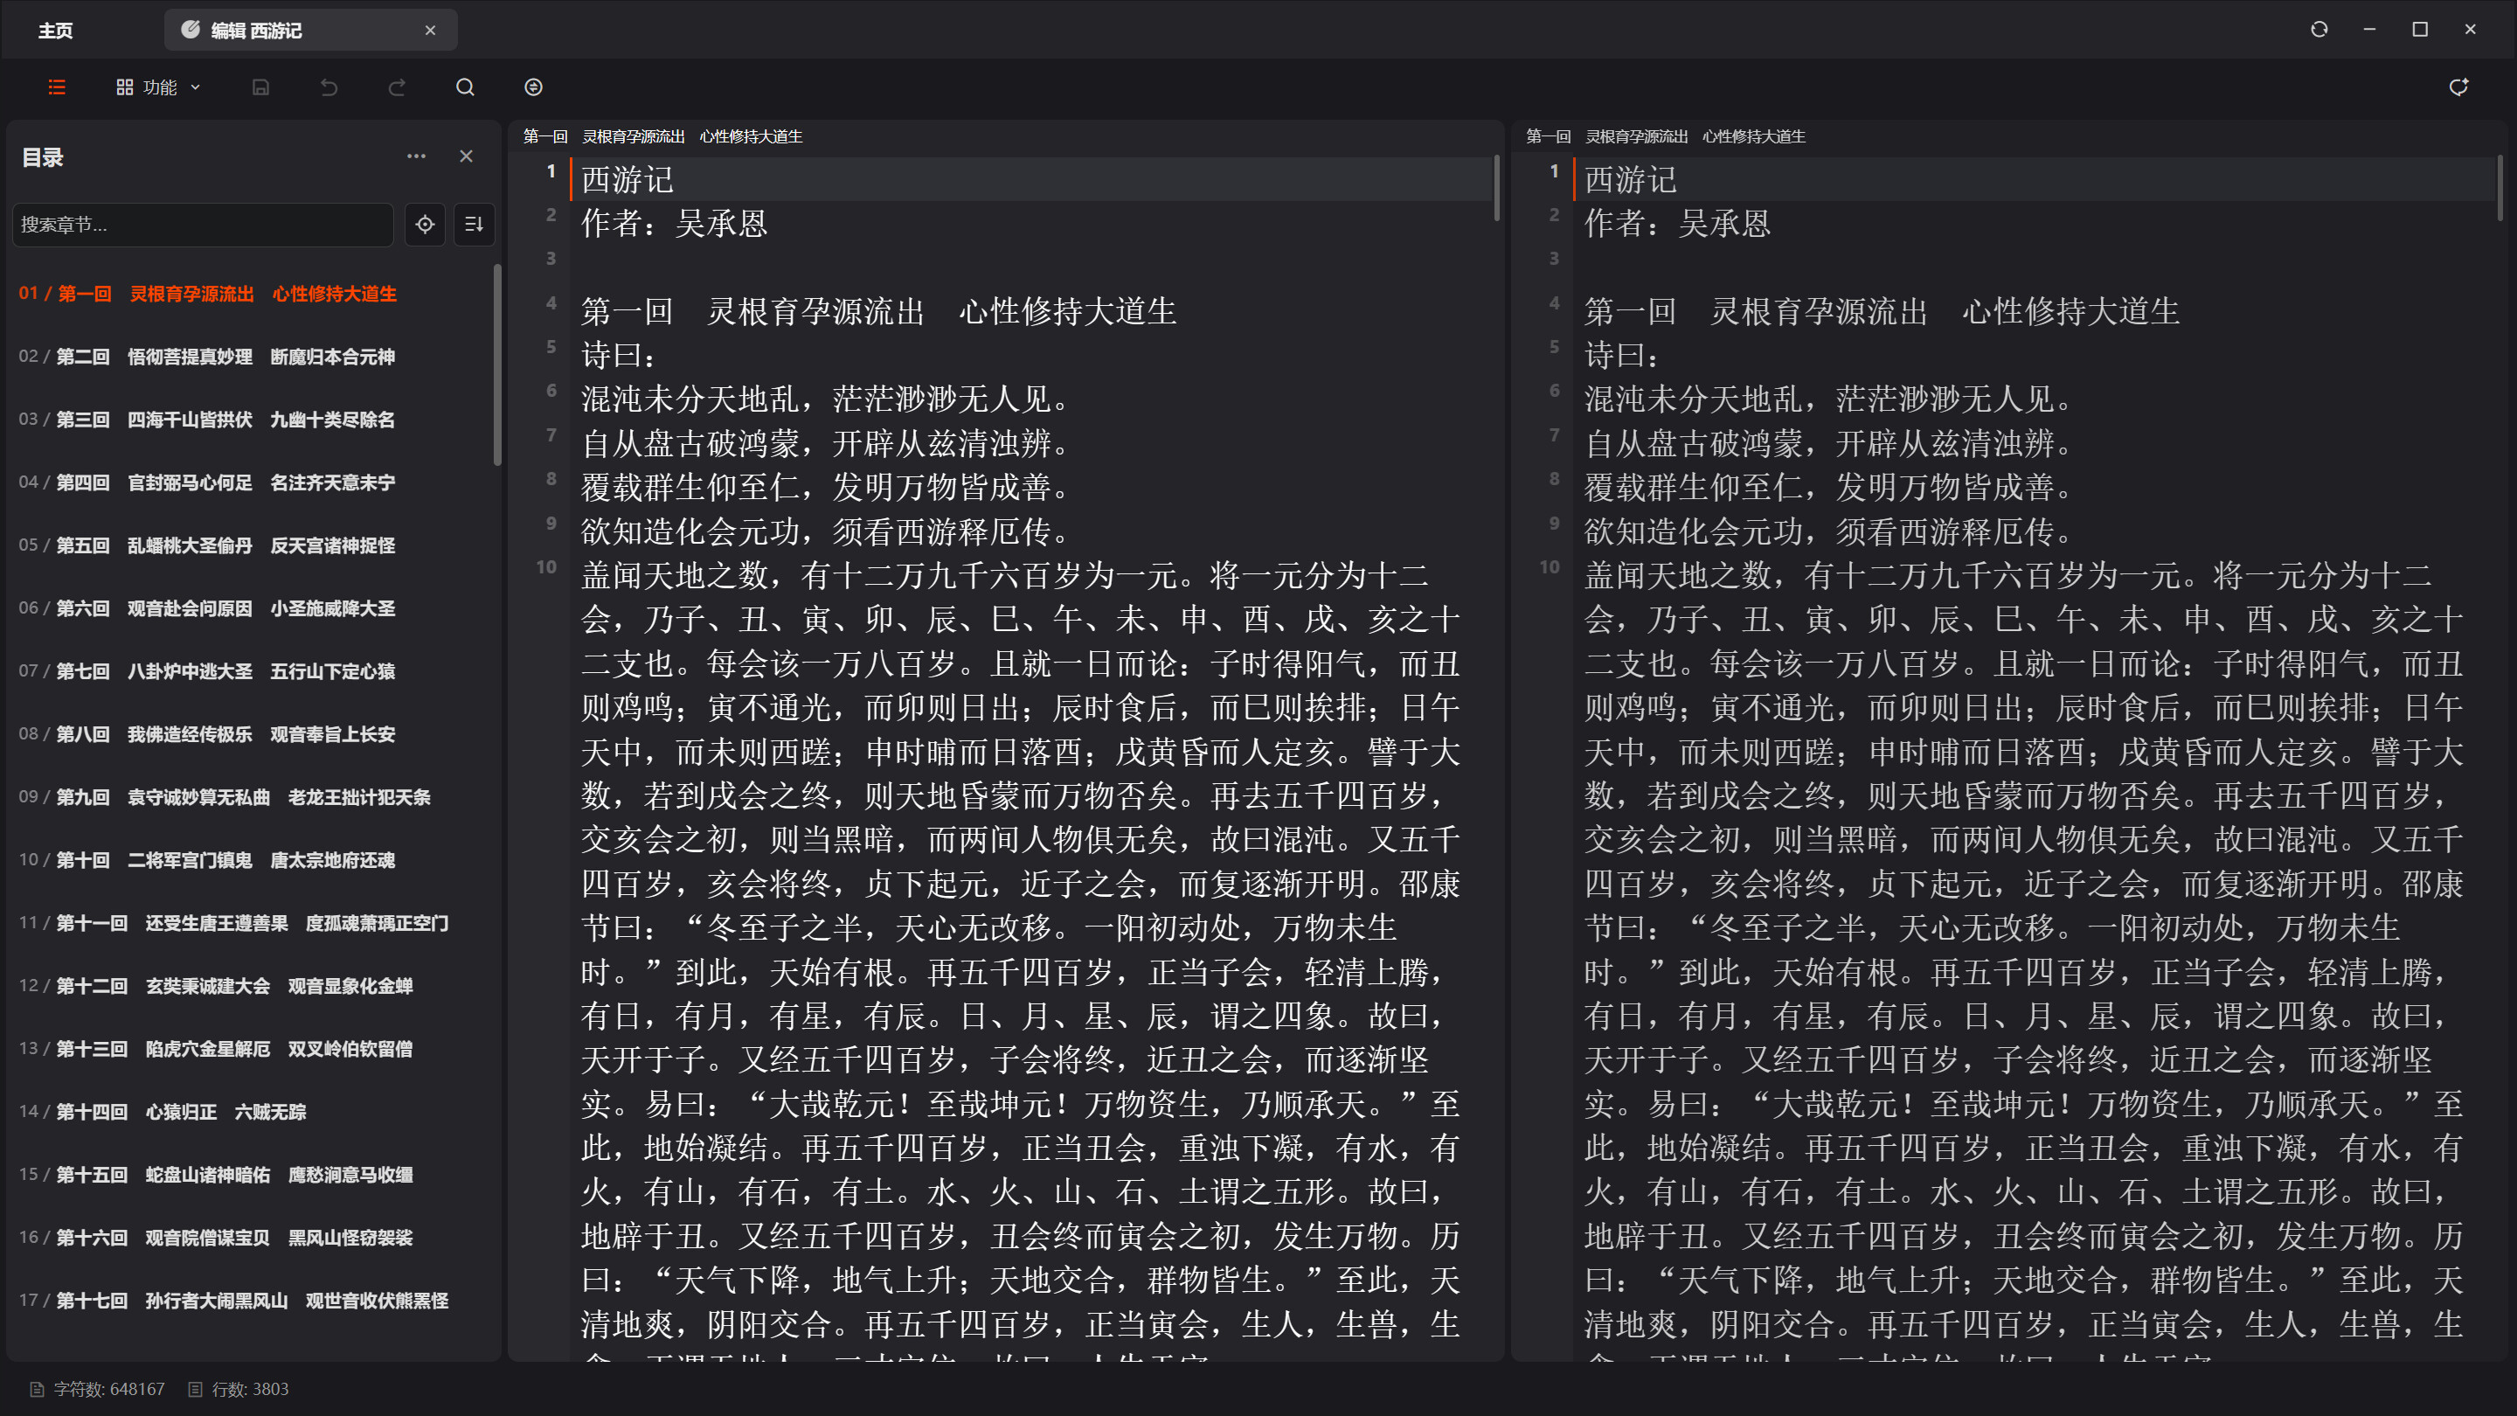Select chapter 16 第十六回 观音院僧谋宝贝
Screen dimensions: 2517x1416
(x=250, y=1237)
